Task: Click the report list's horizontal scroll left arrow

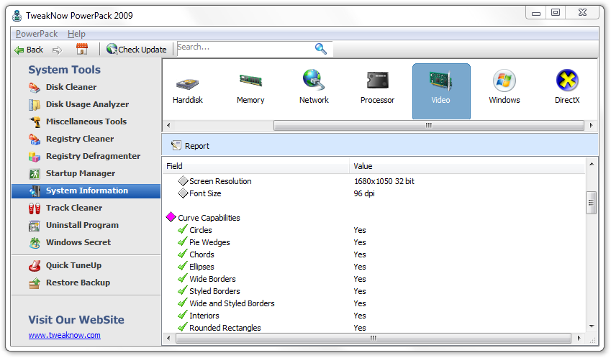Action: pyautogui.click(x=168, y=338)
